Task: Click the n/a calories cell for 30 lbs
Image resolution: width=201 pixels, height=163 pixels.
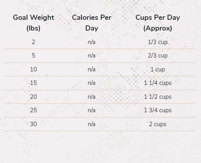Action: [x=92, y=124]
